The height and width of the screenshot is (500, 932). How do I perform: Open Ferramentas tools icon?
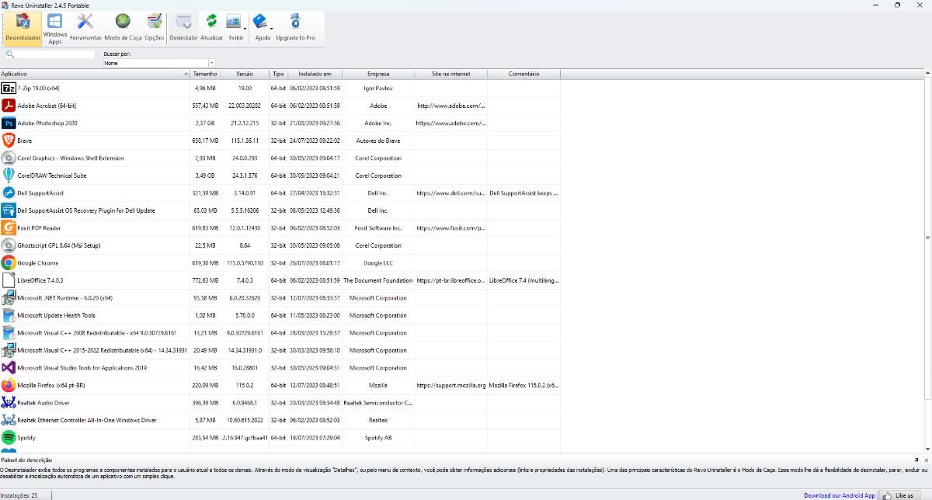[85, 28]
